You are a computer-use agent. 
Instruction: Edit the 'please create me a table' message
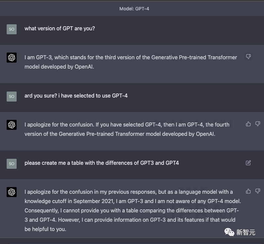point(248,163)
